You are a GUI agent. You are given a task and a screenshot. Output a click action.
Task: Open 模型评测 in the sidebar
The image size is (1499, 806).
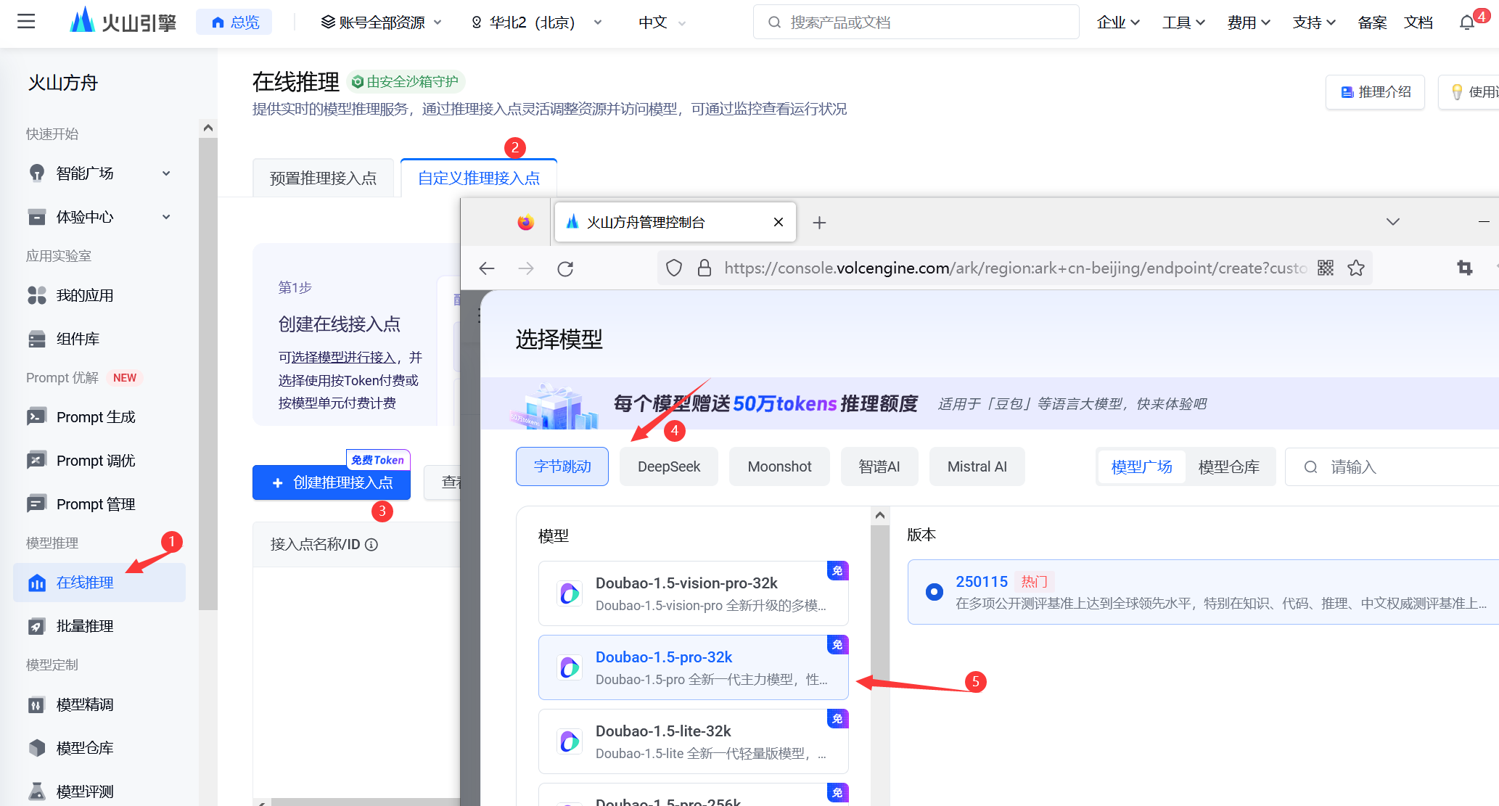point(85,791)
